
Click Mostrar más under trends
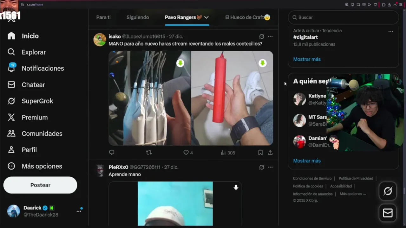pos(307,59)
